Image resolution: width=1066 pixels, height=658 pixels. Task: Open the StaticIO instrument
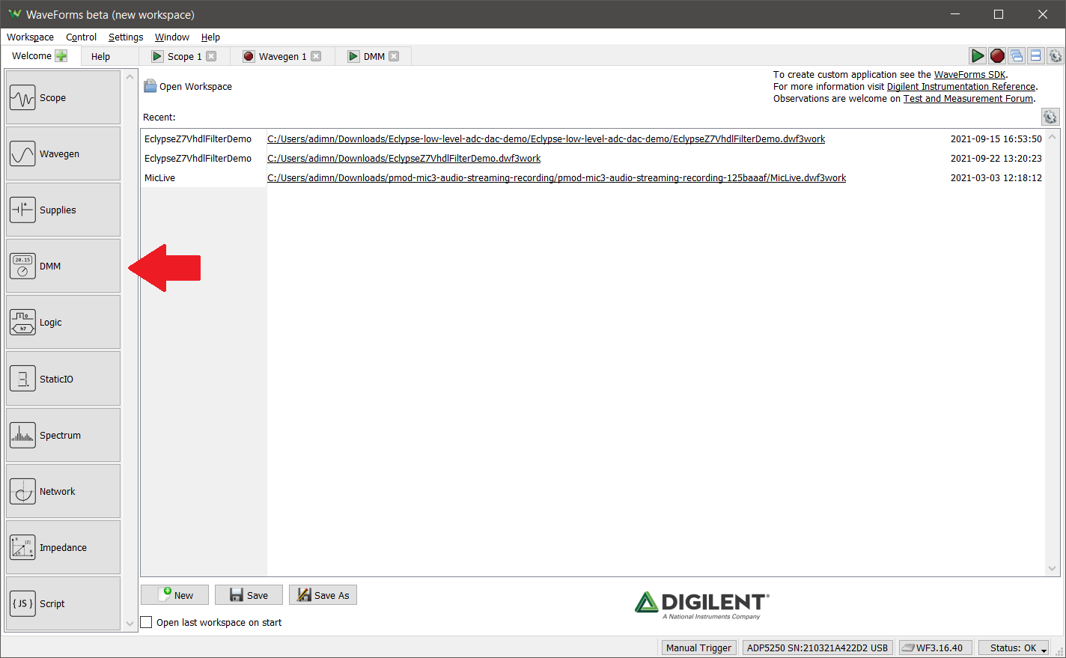63,379
